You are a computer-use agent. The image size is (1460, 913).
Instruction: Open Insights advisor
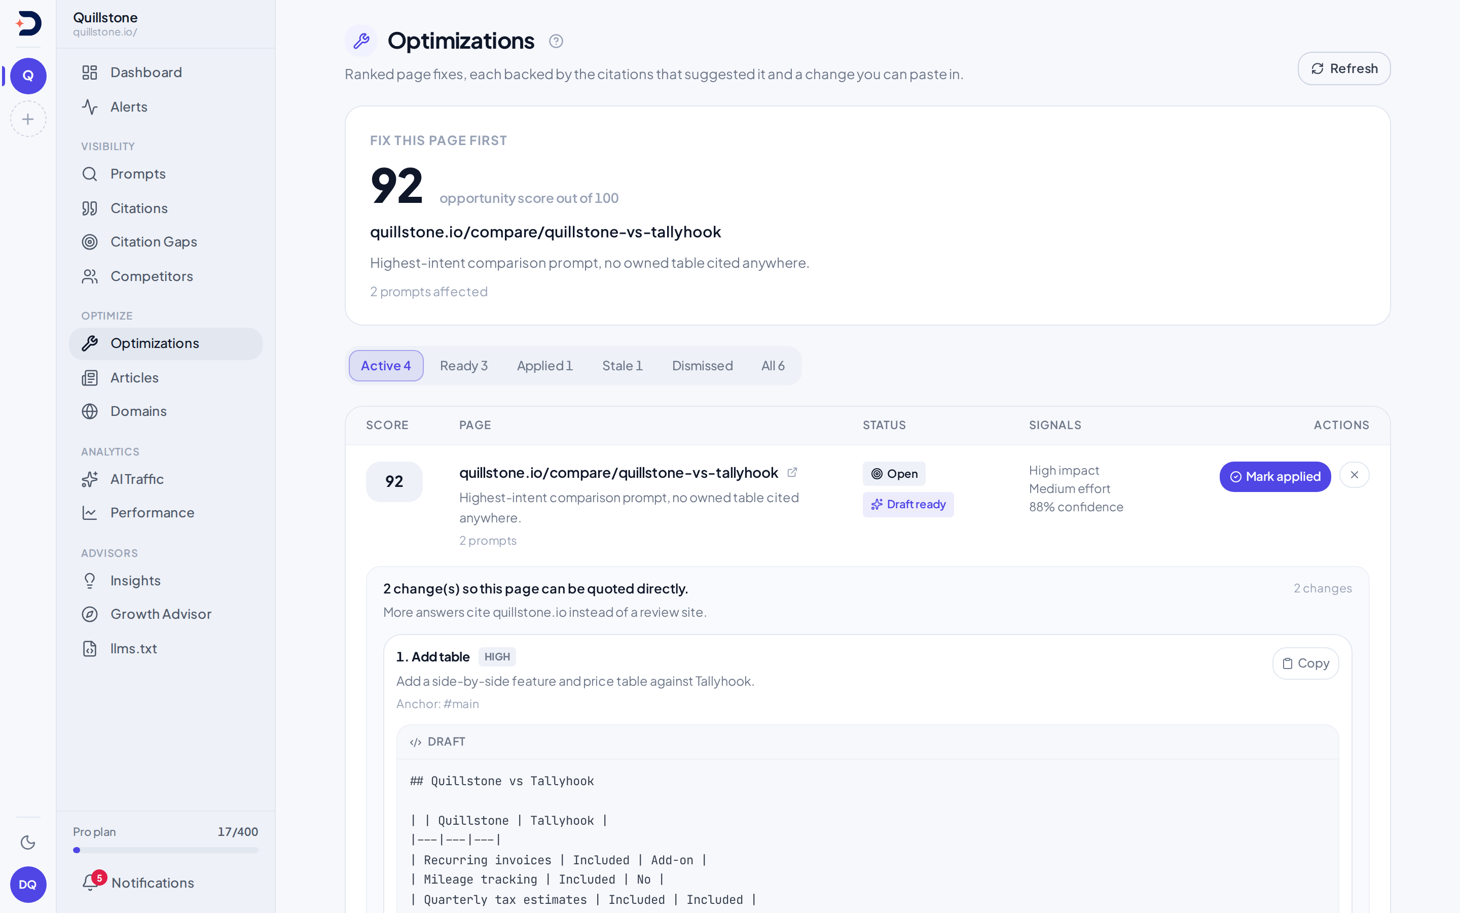click(x=165, y=581)
